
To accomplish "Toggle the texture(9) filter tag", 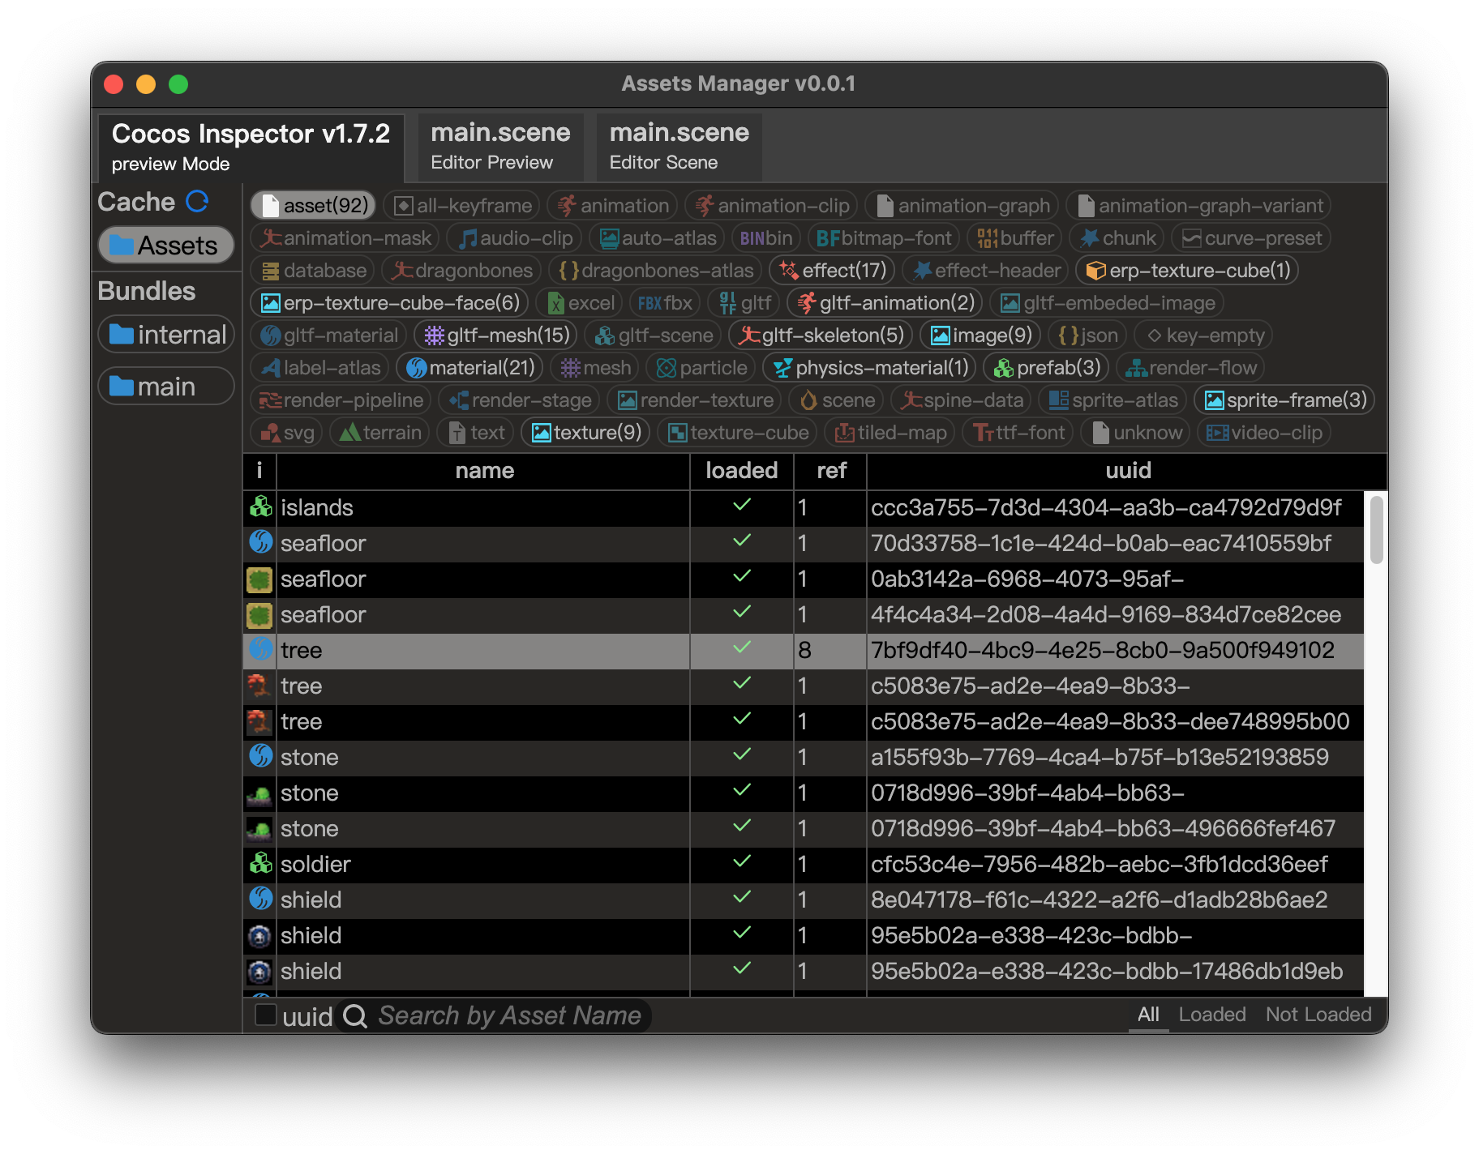I will click(x=585, y=433).
